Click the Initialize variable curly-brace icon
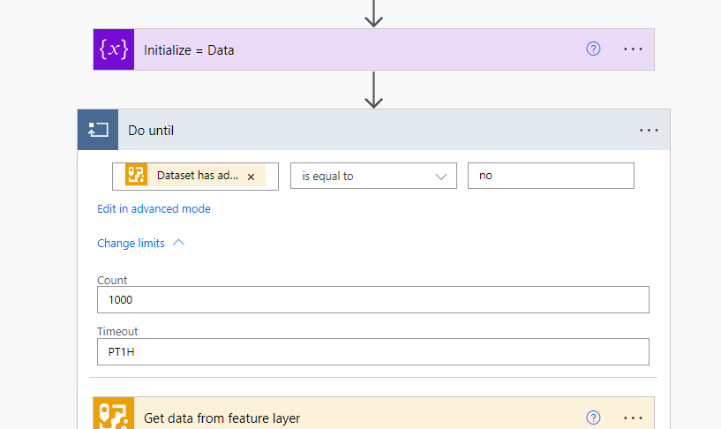Screen dimensions: 721x429 pyautogui.click(x=113, y=49)
